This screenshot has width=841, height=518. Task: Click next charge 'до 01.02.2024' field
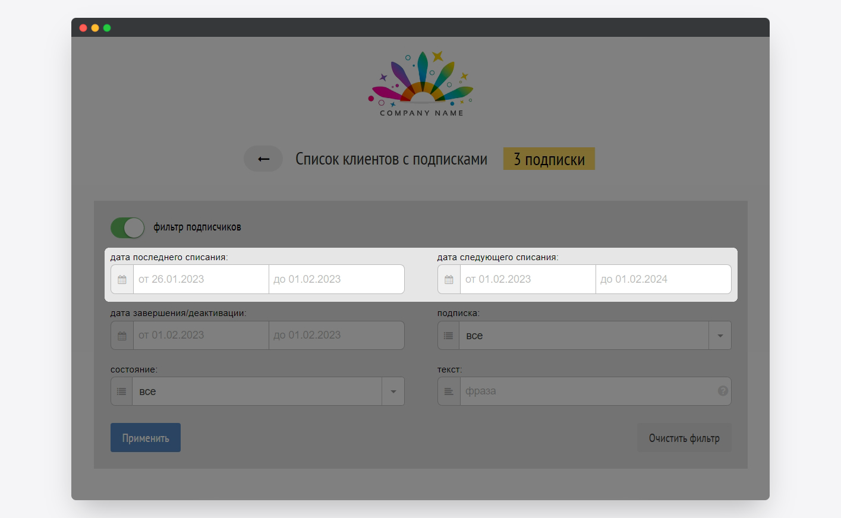click(663, 279)
